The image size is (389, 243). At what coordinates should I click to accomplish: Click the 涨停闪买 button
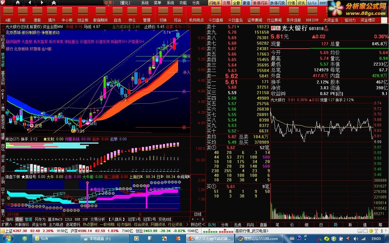point(260,3)
